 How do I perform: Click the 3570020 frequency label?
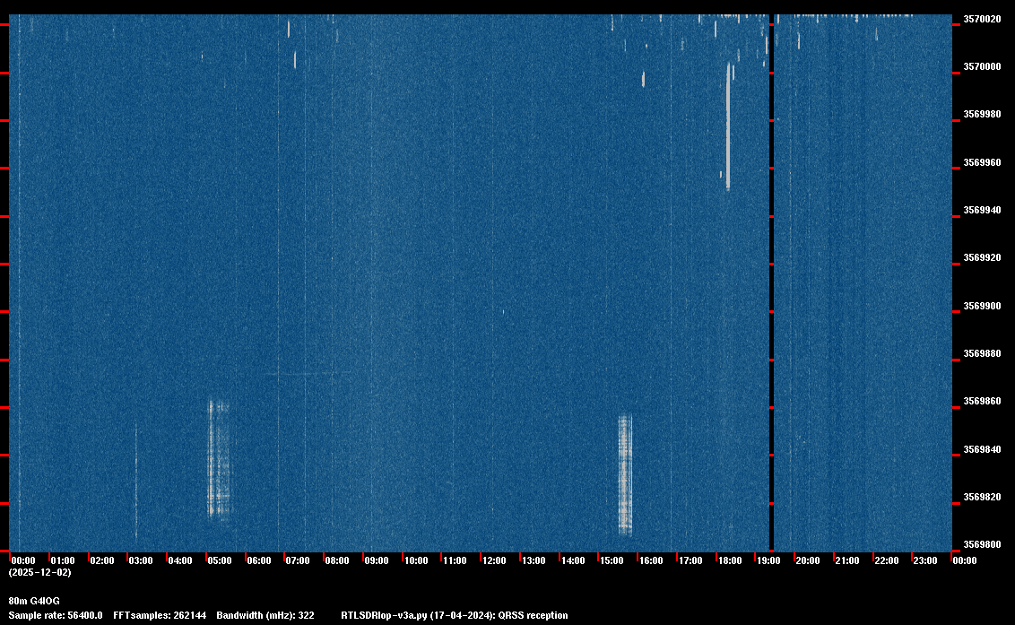click(x=982, y=20)
